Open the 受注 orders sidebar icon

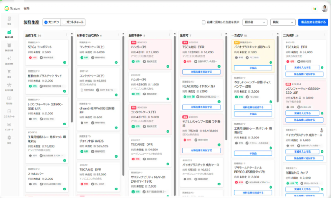(x=9, y=20)
